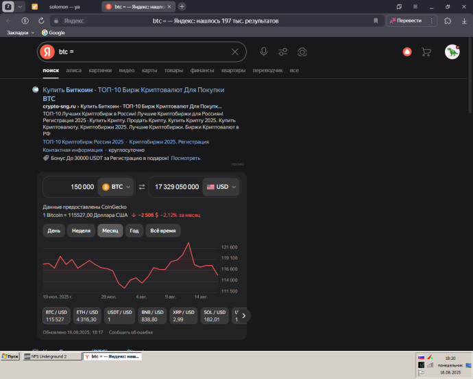Select the ETH / USD pair chip

pos(87,316)
